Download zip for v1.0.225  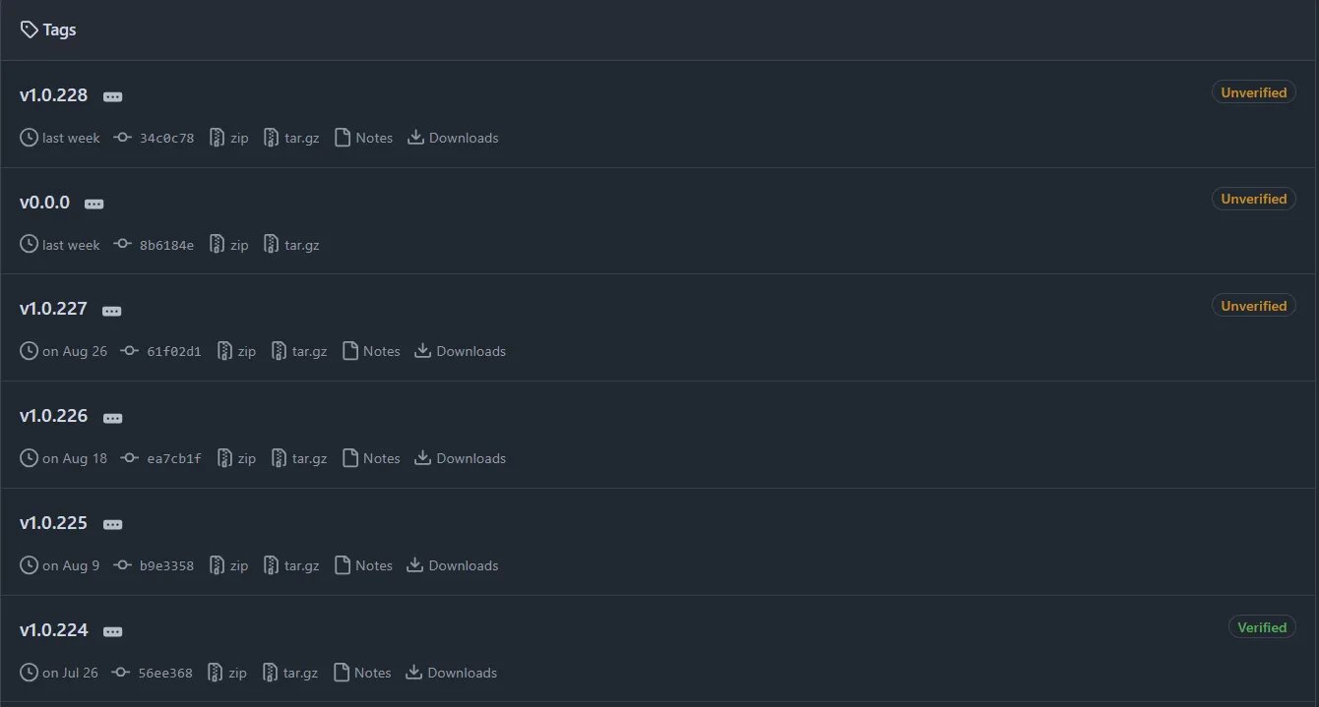(239, 565)
